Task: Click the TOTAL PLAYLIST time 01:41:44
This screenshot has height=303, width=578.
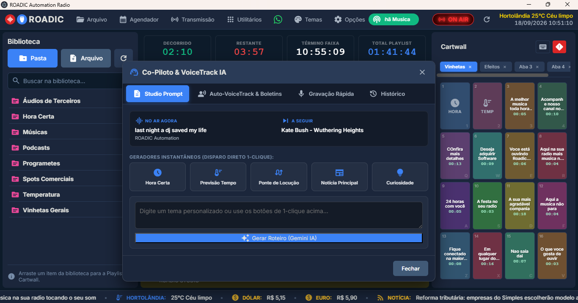Action: 392,52
